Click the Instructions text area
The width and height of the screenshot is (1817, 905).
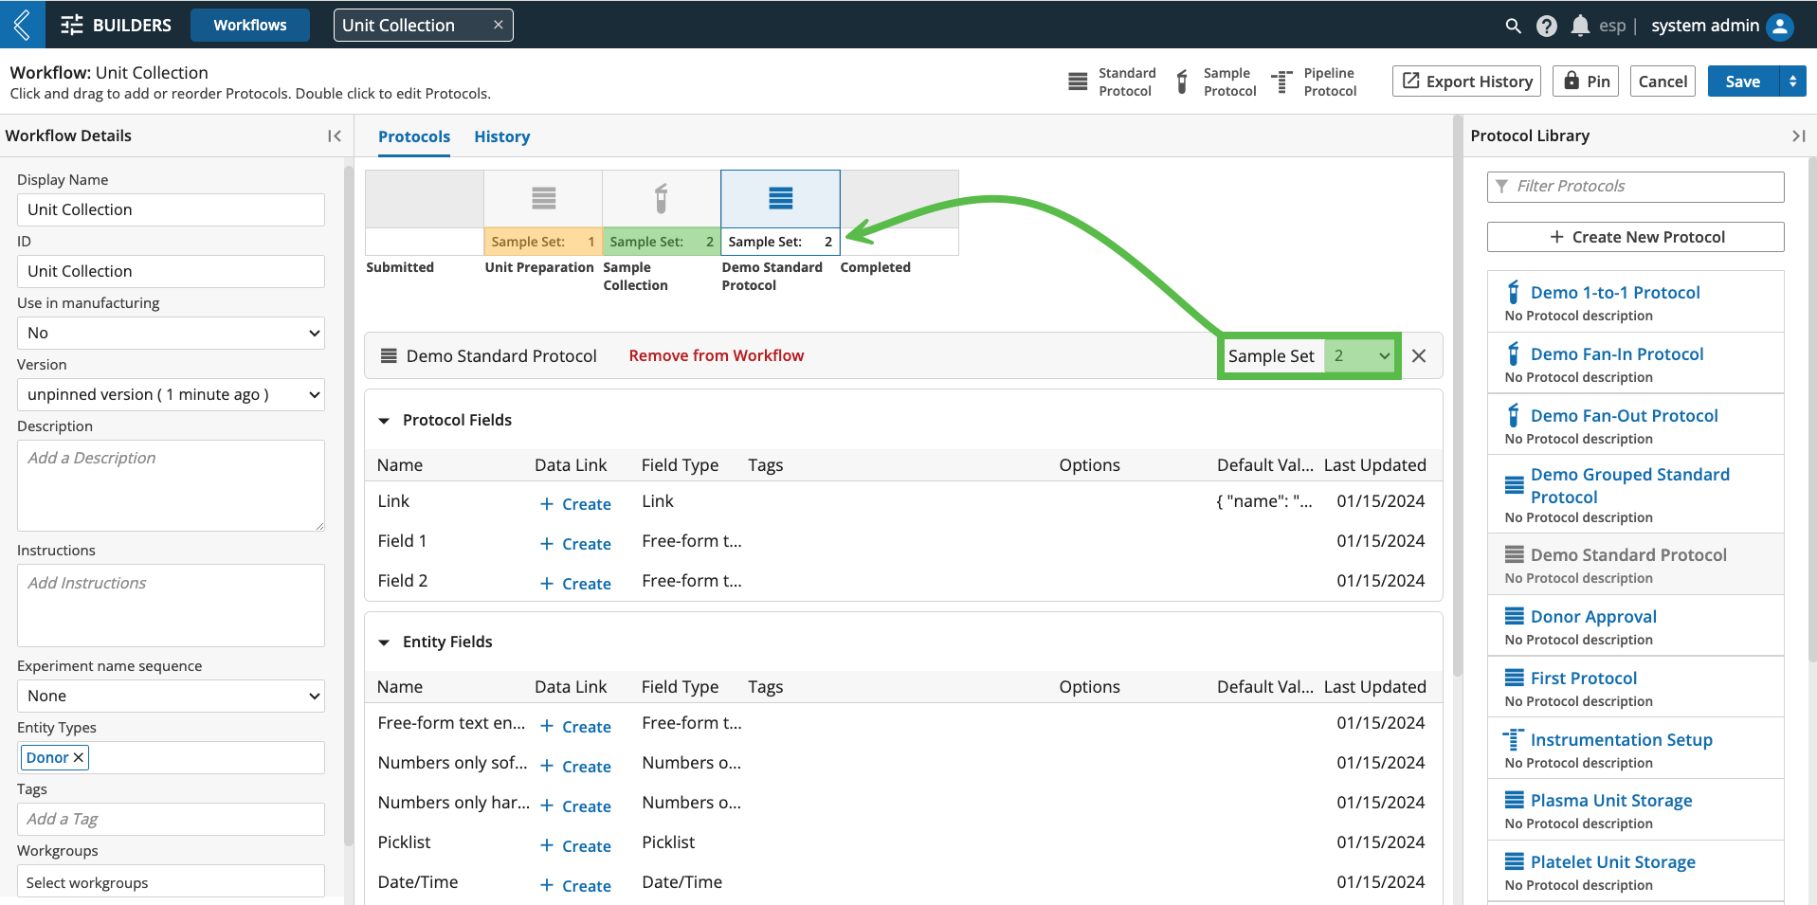coord(171,606)
